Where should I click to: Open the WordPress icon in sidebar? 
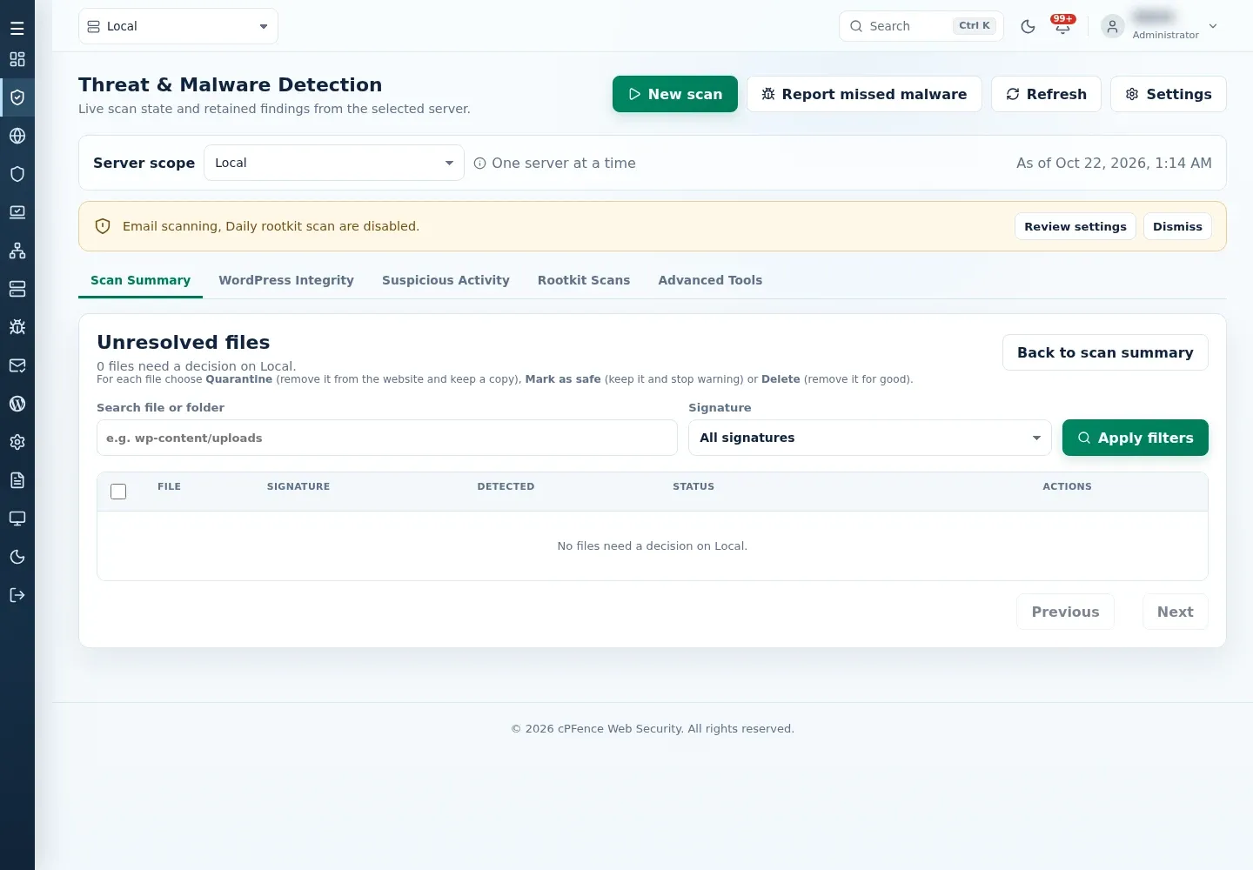point(17,404)
